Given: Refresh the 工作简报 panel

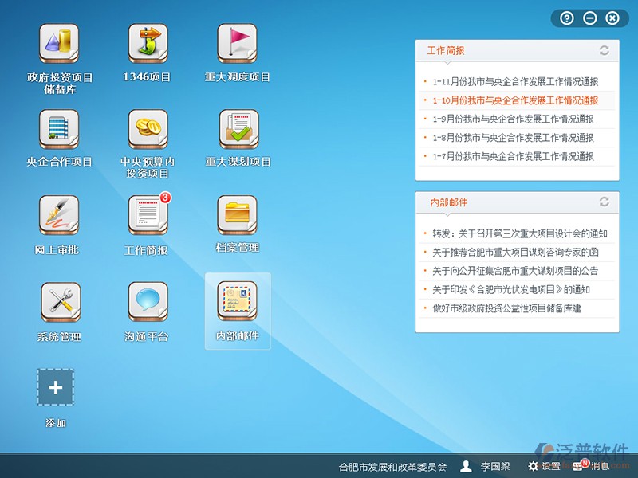Looking at the screenshot, I should pyautogui.click(x=604, y=50).
